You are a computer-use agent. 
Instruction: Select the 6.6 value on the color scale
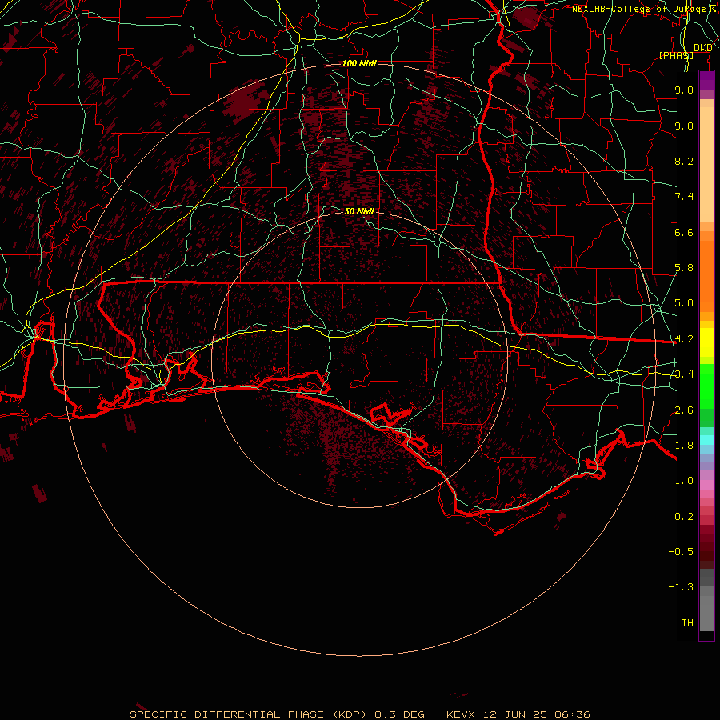tap(684, 232)
